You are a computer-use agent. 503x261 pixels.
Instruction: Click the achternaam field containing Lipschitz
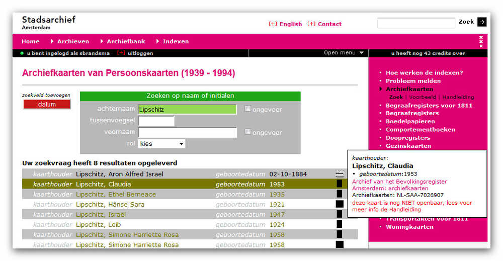click(x=187, y=109)
